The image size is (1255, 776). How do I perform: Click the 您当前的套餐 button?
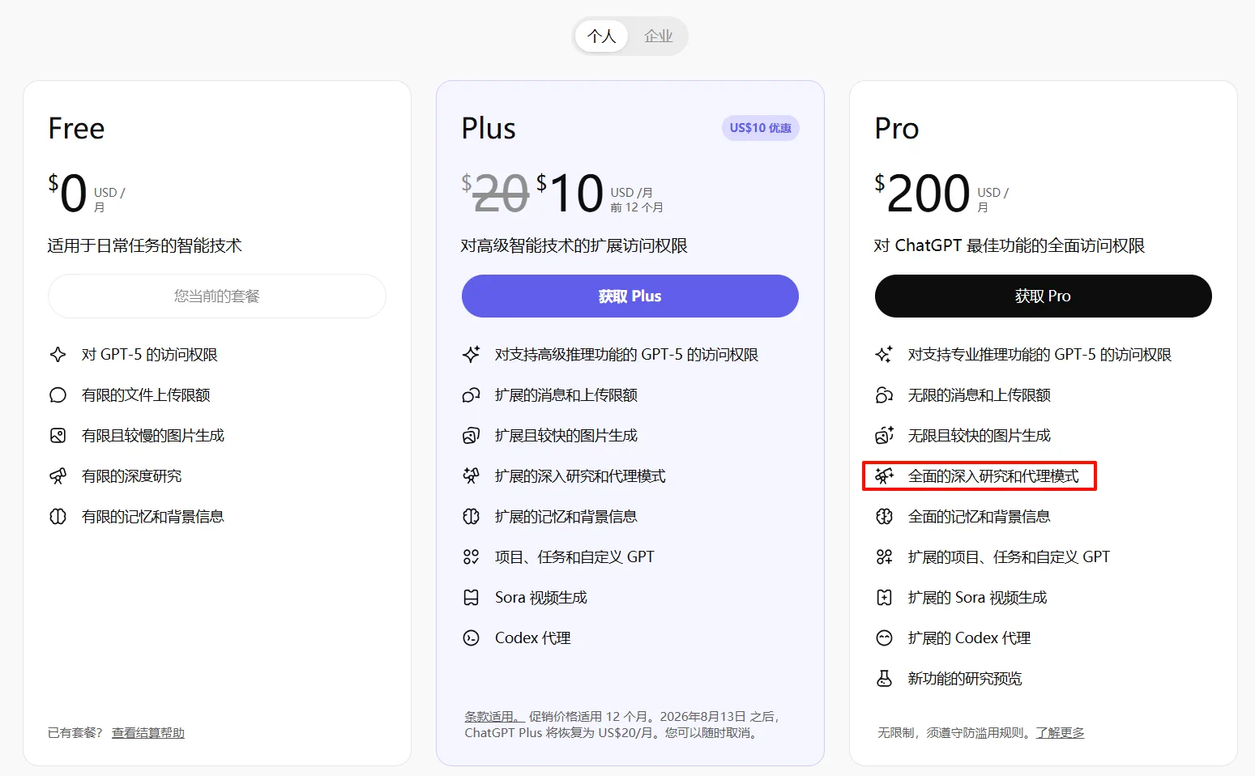click(x=217, y=296)
